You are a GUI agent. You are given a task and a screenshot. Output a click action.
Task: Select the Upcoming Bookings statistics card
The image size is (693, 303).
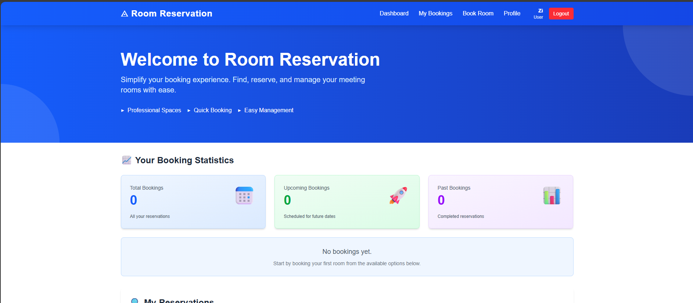pos(346,202)
